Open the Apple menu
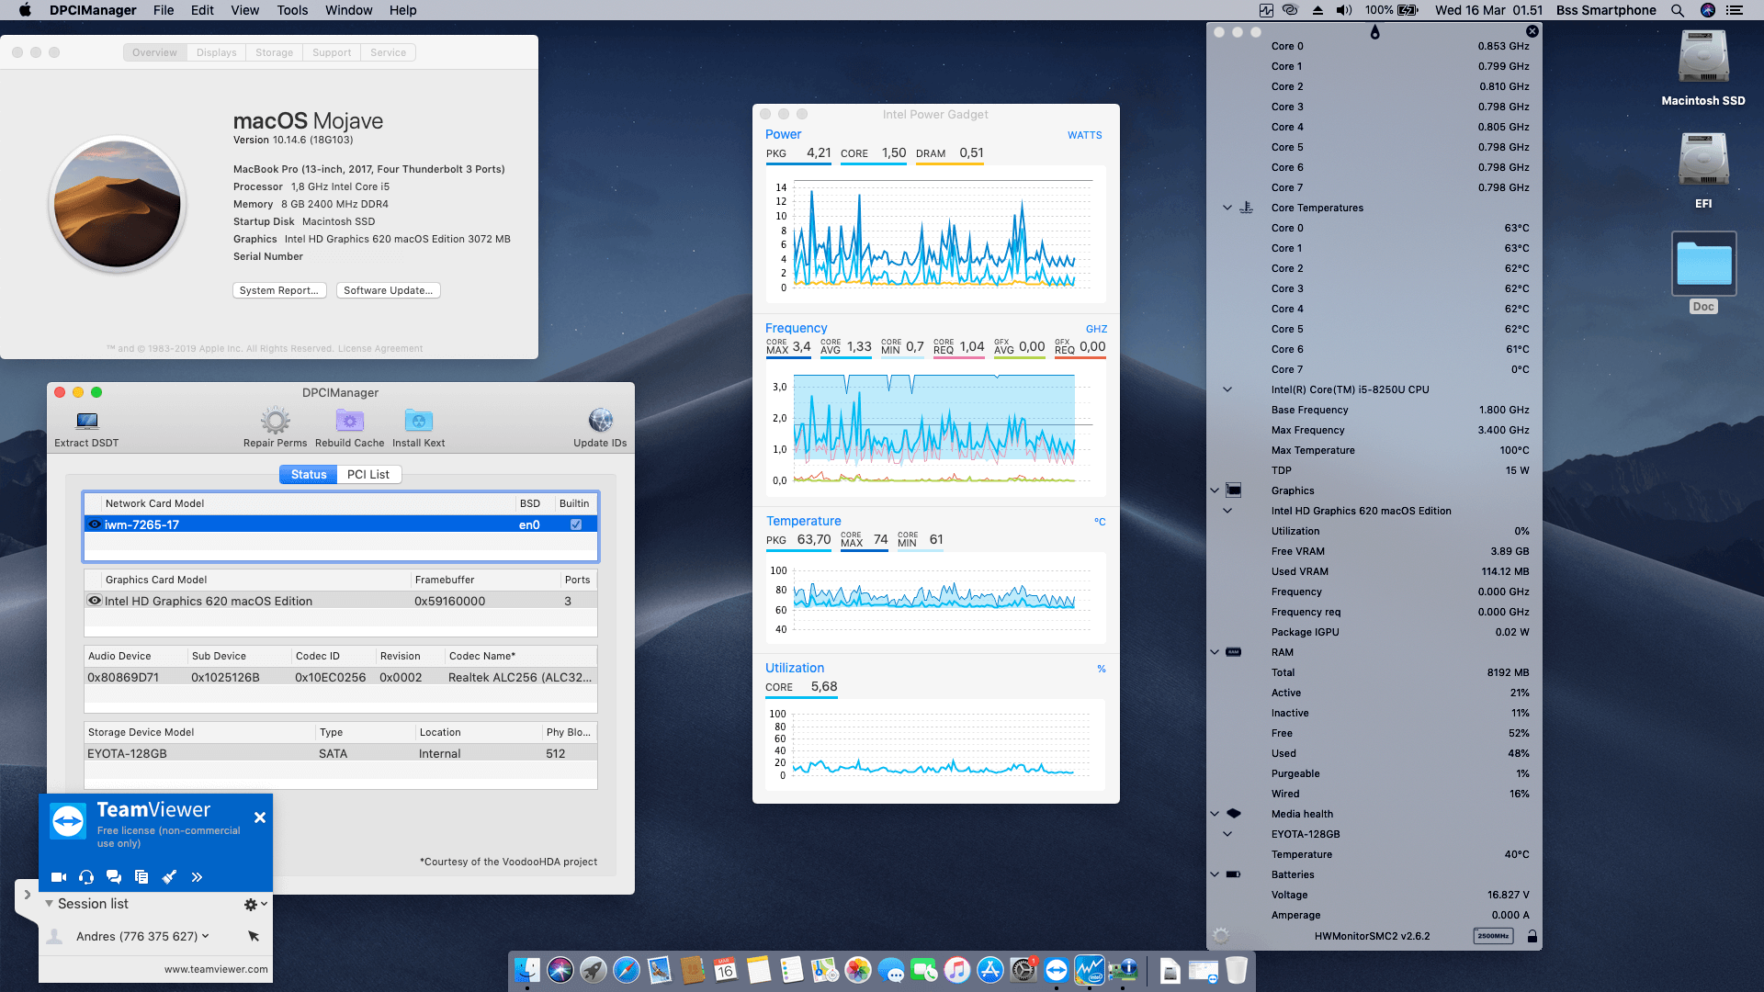 pyautogui.click(x=25, y=10)
